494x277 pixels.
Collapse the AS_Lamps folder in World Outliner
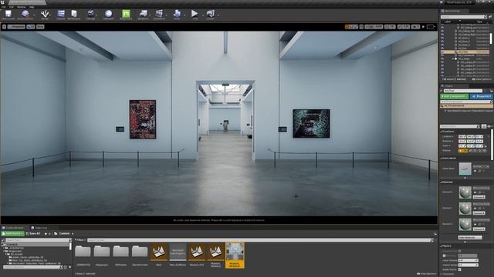point(453,58)
